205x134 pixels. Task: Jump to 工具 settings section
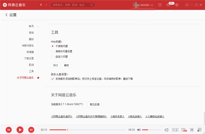click(31, 71)
